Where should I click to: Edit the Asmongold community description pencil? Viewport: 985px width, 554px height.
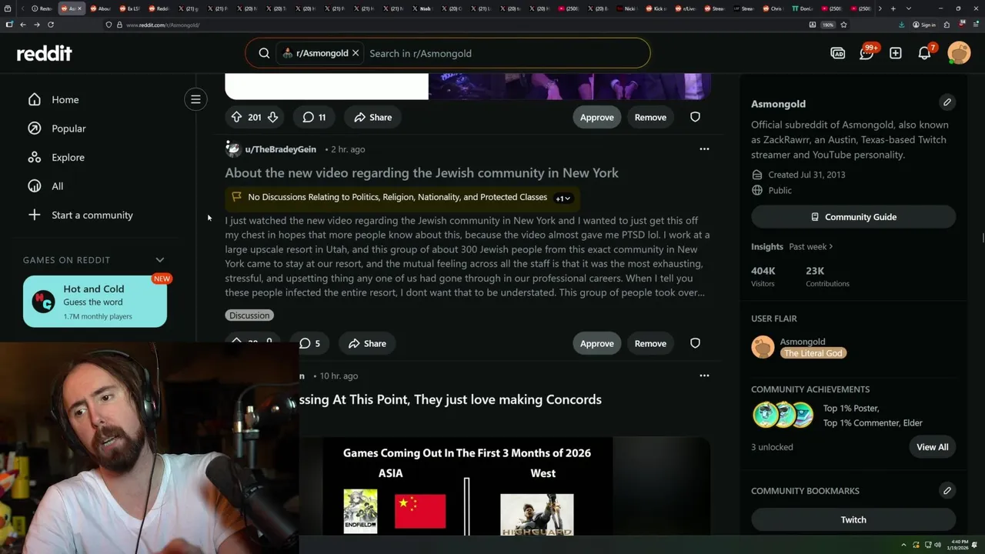pyautogui.click(x=947, y=102)
